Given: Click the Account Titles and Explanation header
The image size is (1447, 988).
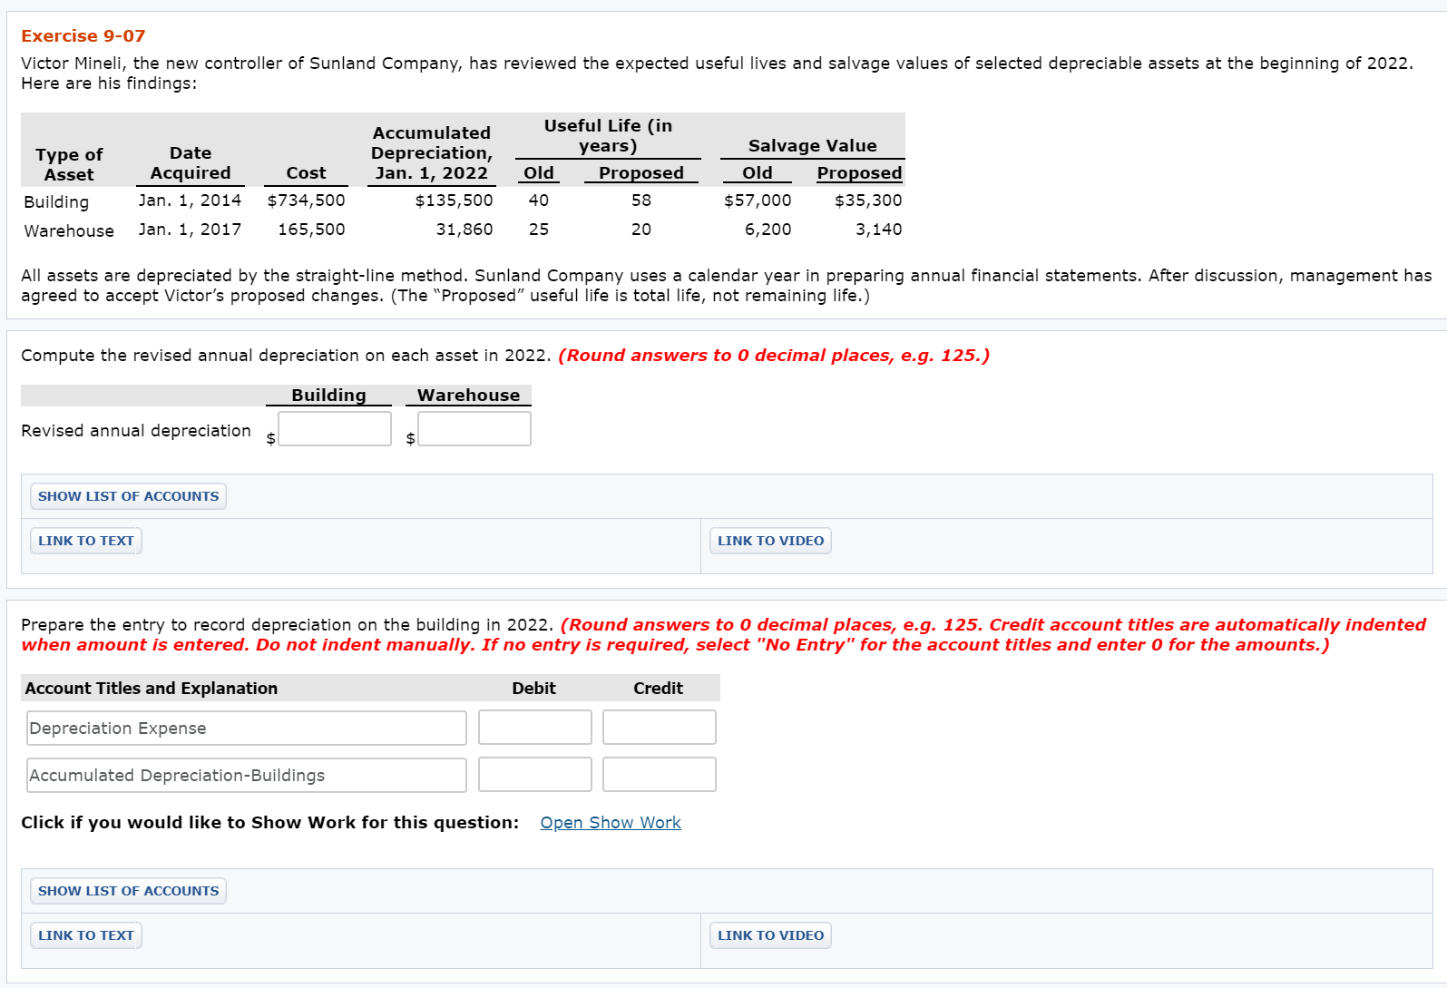Looking at the screenshot, I should click(x=152, y=689).
